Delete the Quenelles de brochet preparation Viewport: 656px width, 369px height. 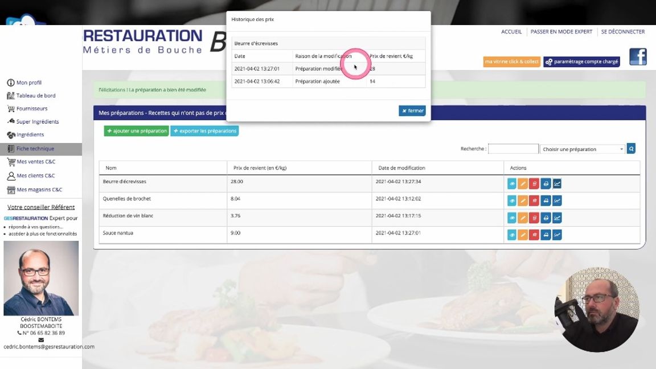pos(534,201)
